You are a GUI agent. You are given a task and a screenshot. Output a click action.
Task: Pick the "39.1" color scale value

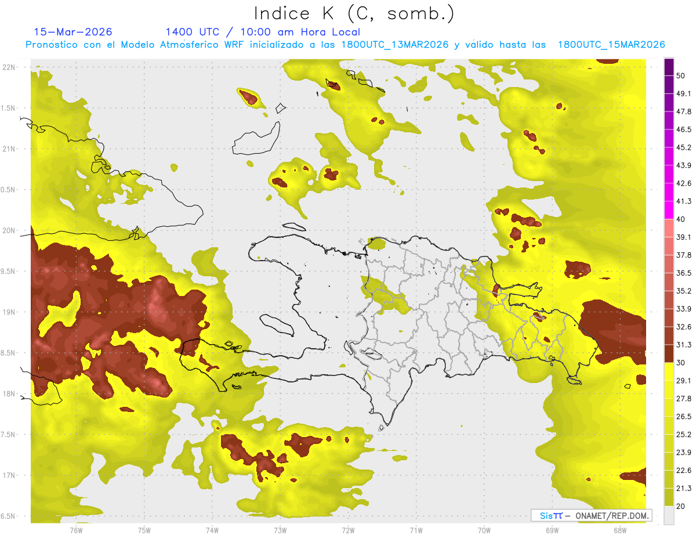[684, 237]
